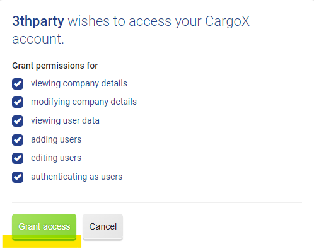Click the yellow highlight beneath Grant access
Viewport: 314px width, 251px height.
42,243
